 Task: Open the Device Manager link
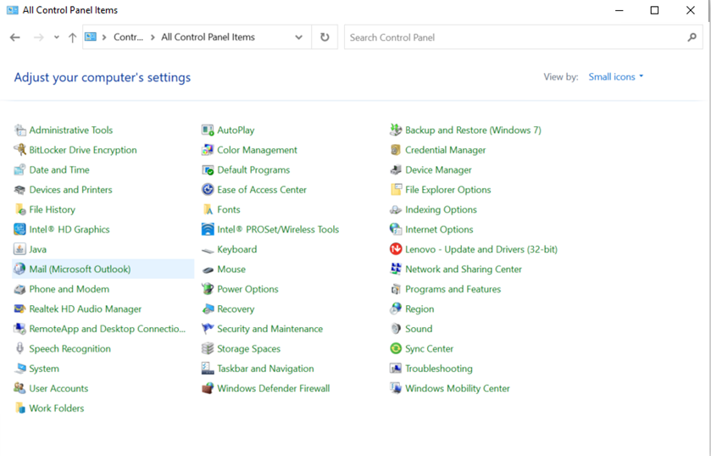[438, 170]
